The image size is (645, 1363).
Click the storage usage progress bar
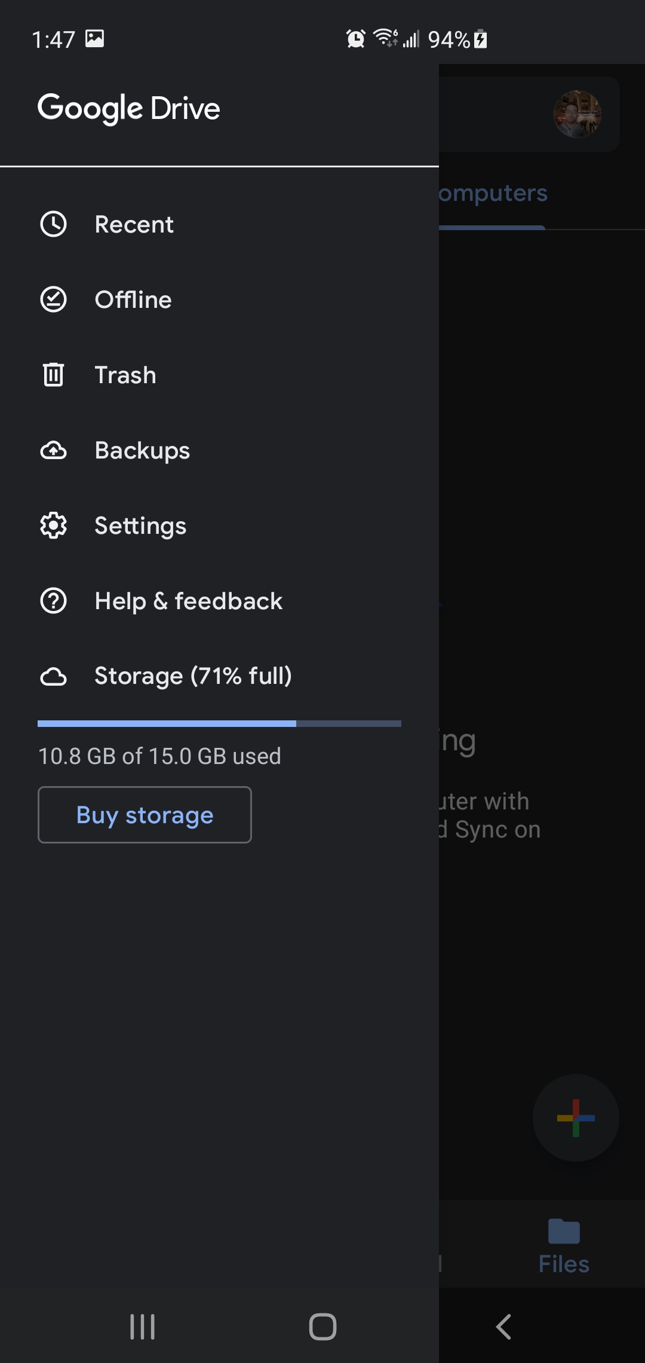(x=219, y=724)
